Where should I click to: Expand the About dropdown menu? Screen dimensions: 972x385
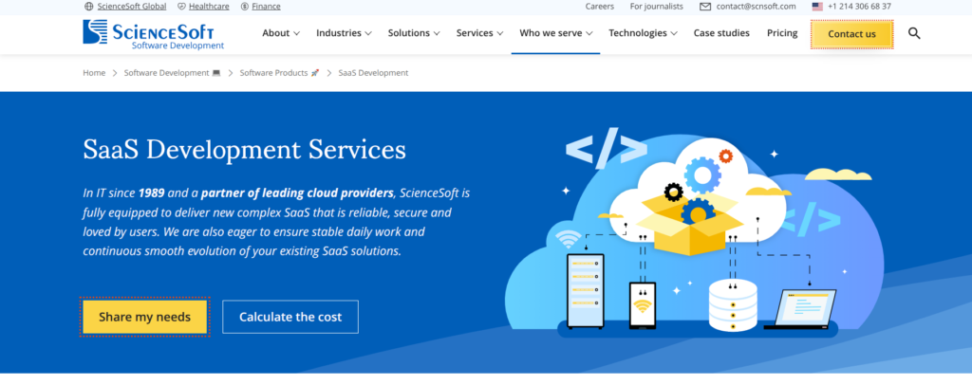tap(281, 33)
